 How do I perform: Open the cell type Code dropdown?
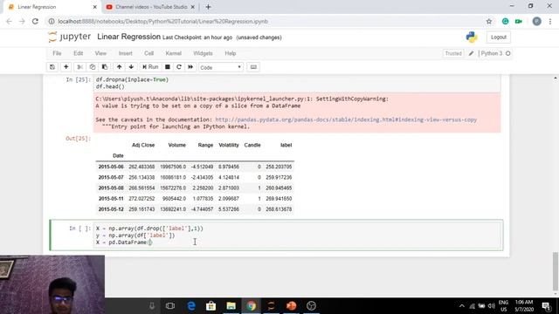click(221, 67)
